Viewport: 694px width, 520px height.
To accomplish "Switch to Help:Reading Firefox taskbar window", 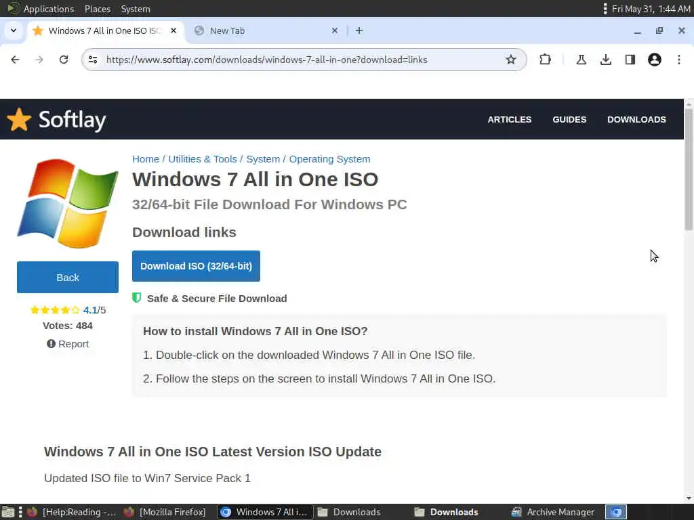I will point(70,512).
